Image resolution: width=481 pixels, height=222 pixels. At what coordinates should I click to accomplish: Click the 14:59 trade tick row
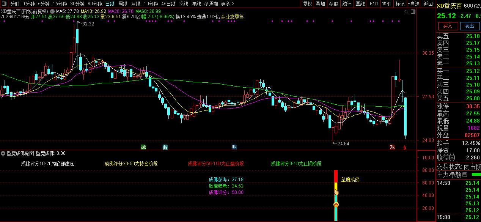tap(458, 183)
